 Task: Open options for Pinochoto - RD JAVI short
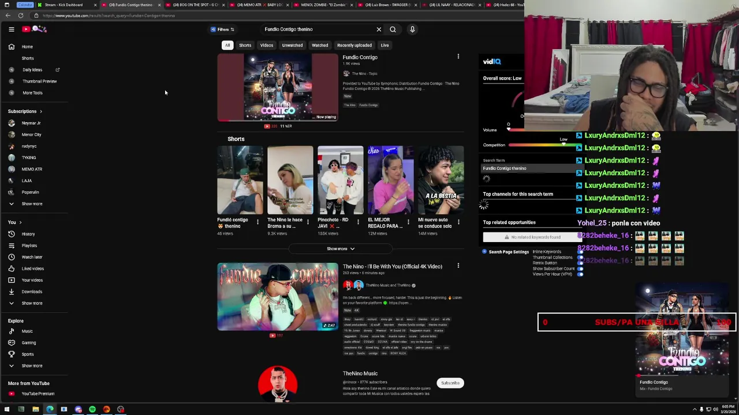(358, 222)
